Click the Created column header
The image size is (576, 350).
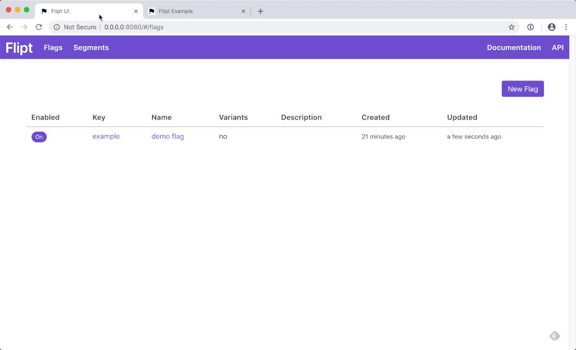coord(375,117)
